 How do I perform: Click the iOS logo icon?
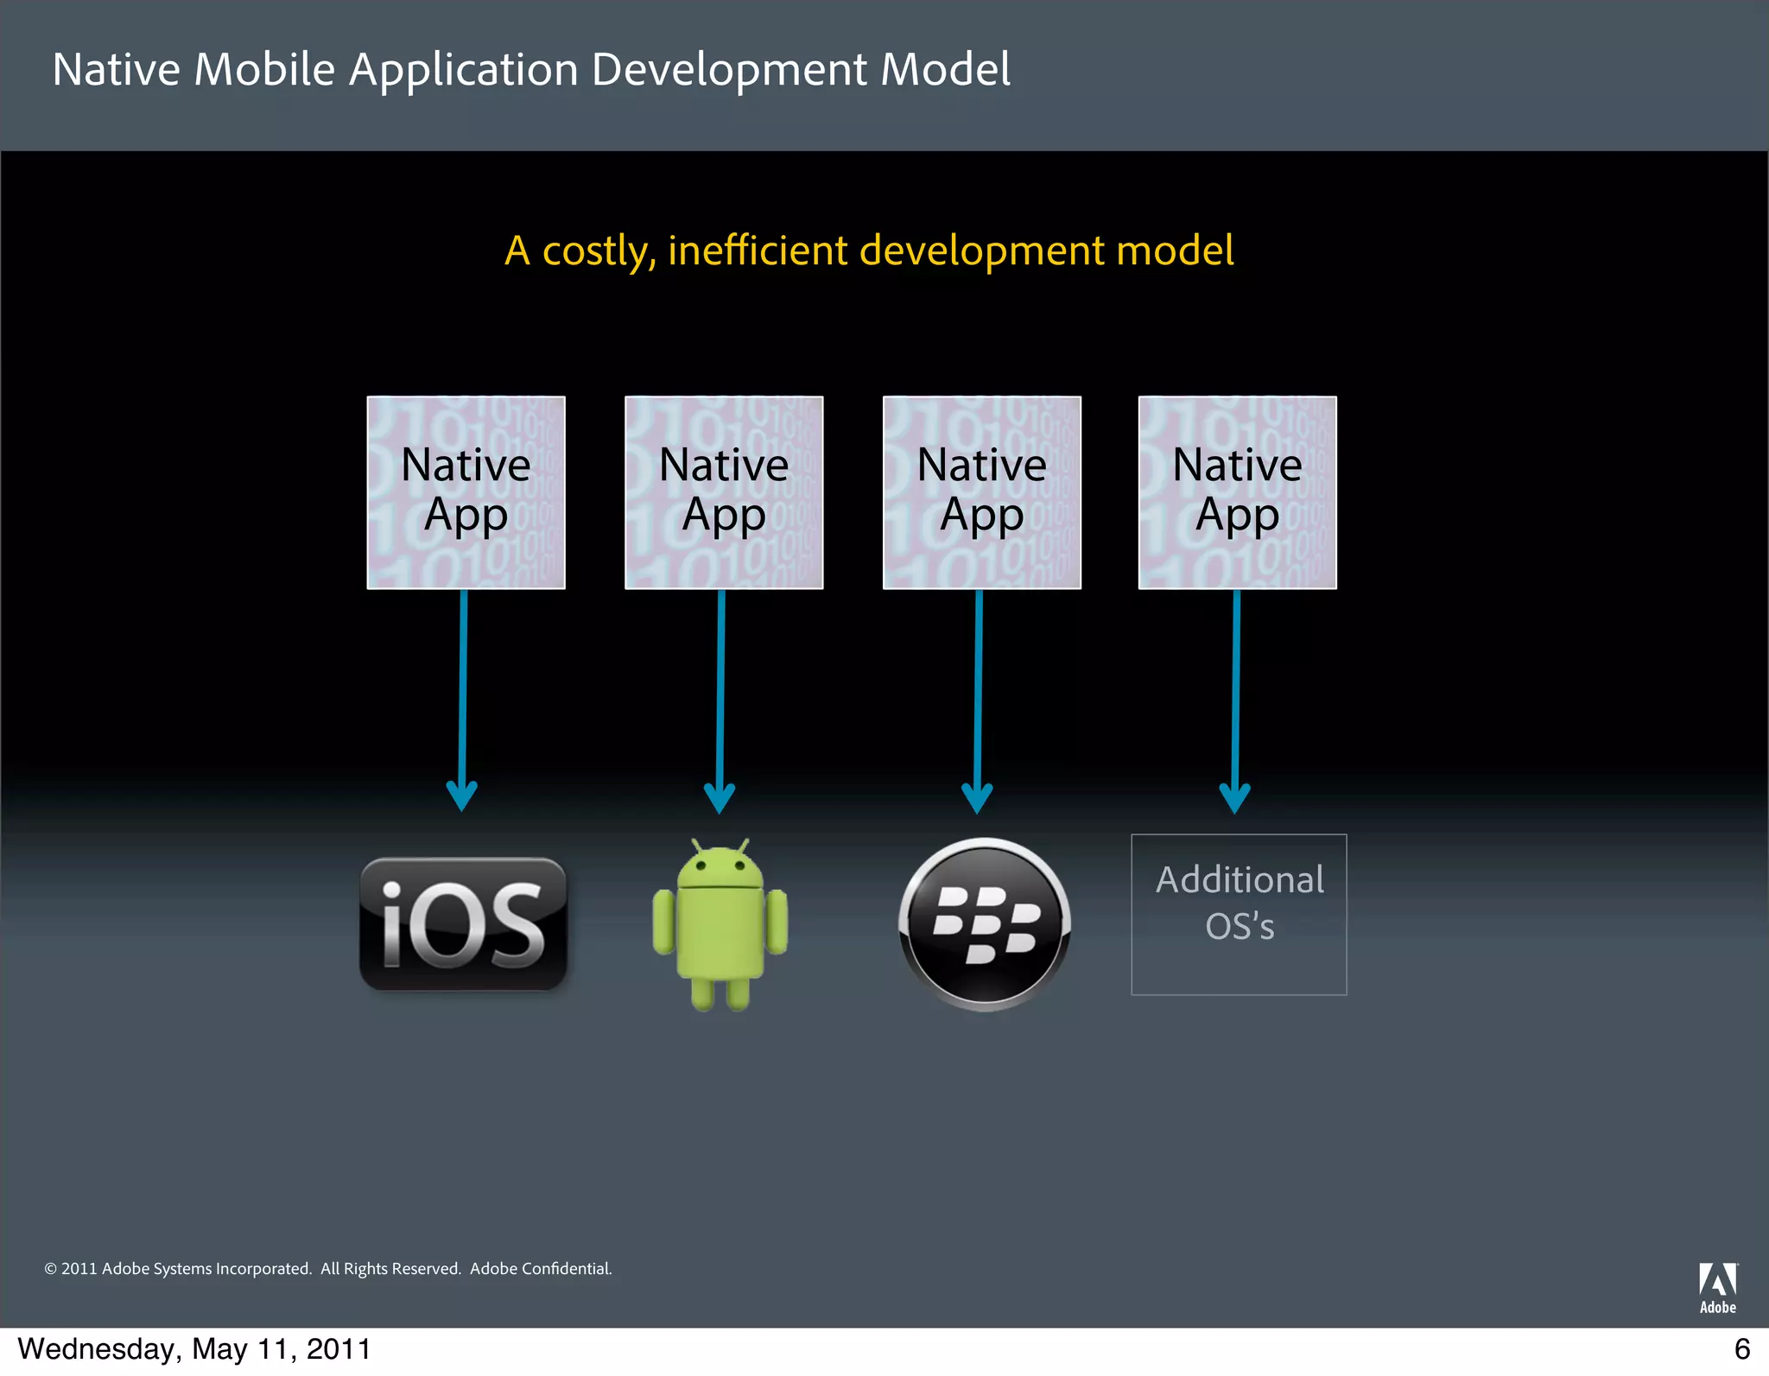(463, 923)
